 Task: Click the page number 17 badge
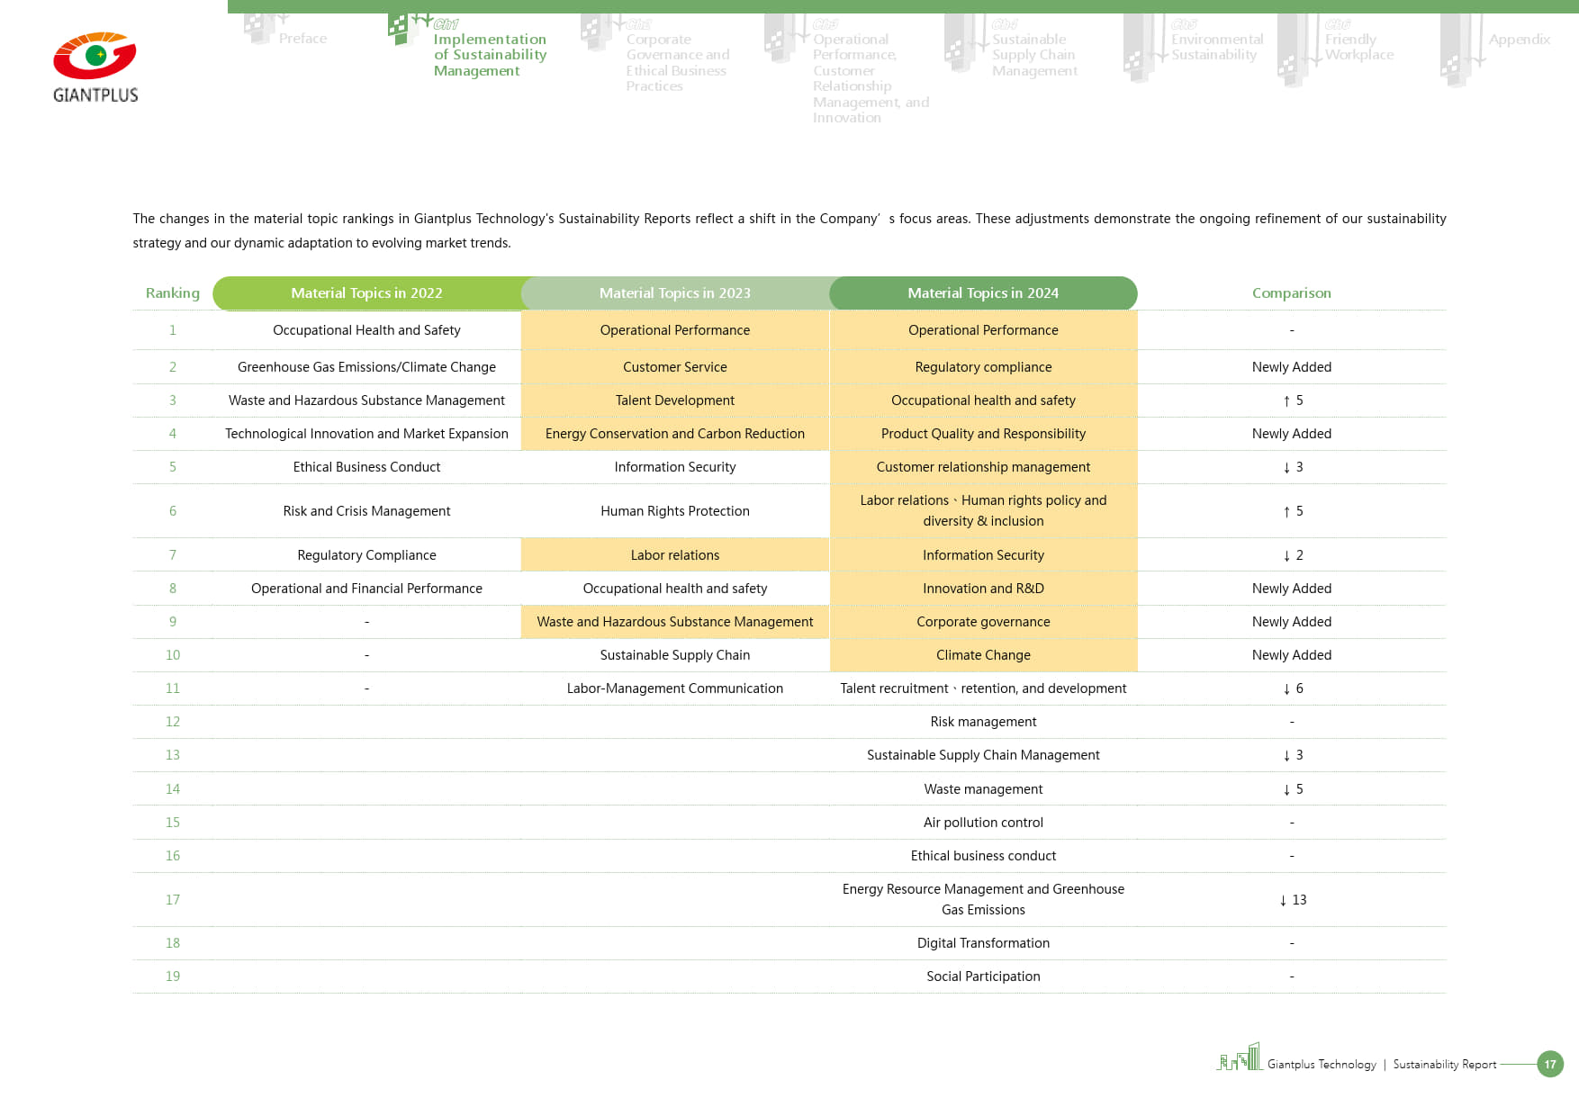point(1549,1064)
